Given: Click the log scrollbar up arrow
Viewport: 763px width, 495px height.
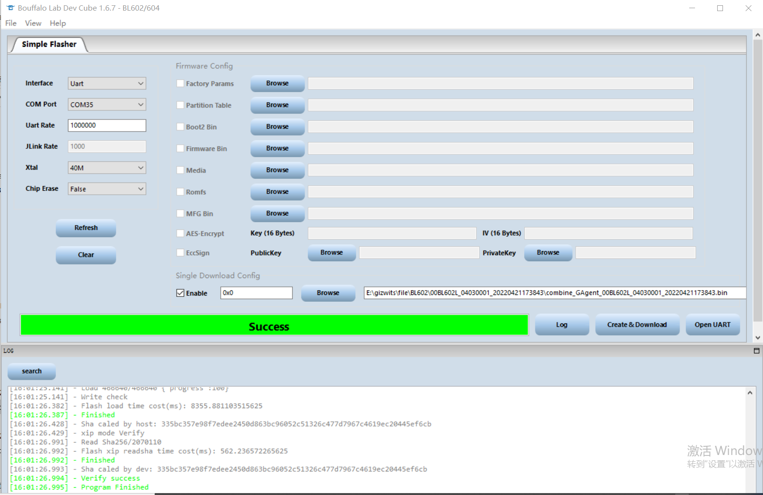Looking at the screenshot, I should [x=750, y=393].
